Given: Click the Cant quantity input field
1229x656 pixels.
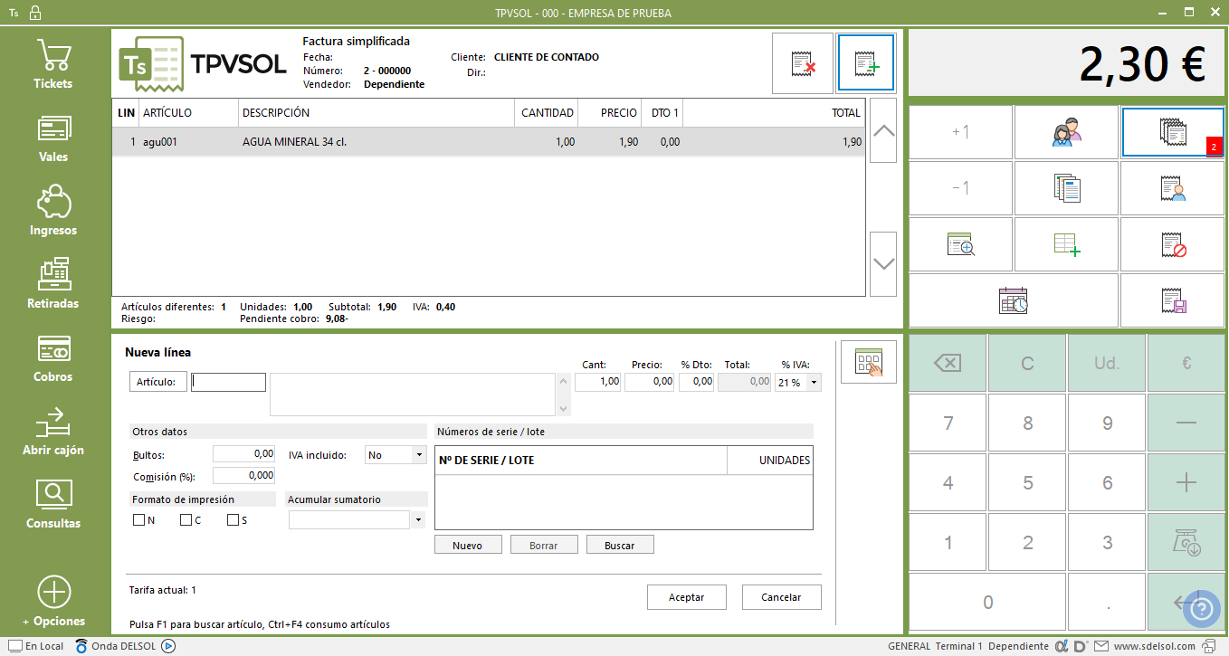Looking at the screenshot, I should 597,382.
